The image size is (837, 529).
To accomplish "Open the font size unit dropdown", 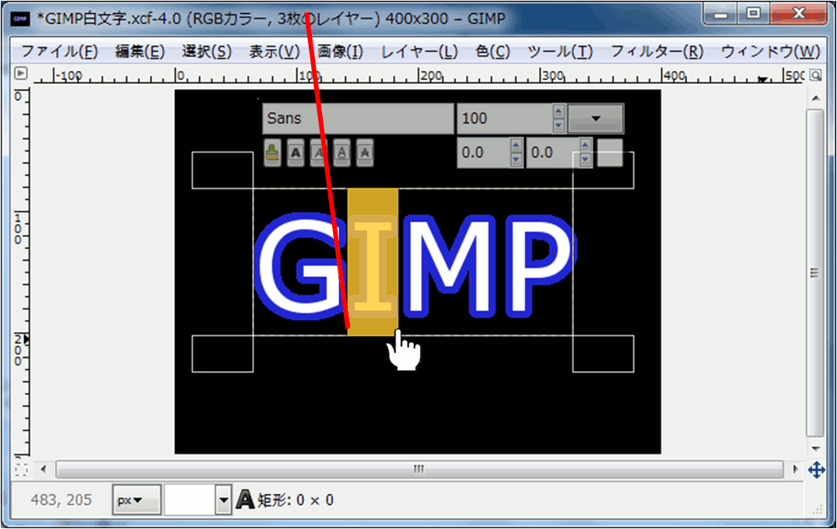I will click(x=596, y=119).
